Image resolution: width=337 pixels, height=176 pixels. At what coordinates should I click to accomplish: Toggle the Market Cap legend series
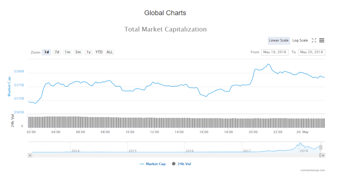coord(153,164)
